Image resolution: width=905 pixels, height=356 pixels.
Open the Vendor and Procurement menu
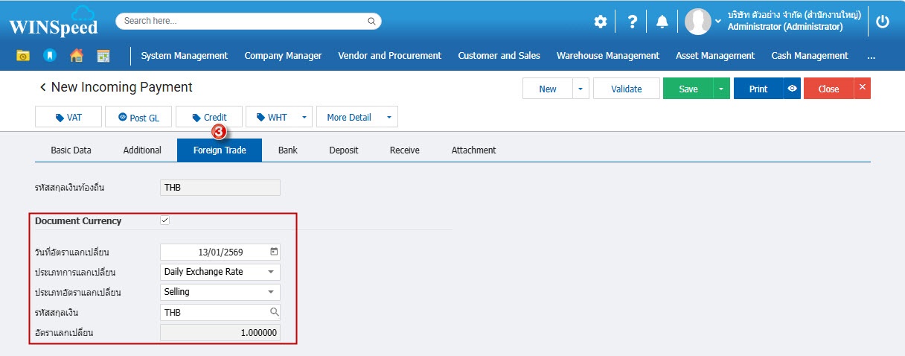click(389, 56)
